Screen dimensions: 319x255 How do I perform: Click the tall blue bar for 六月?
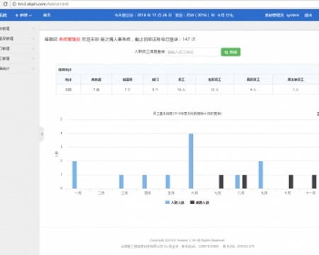[191, 161]
